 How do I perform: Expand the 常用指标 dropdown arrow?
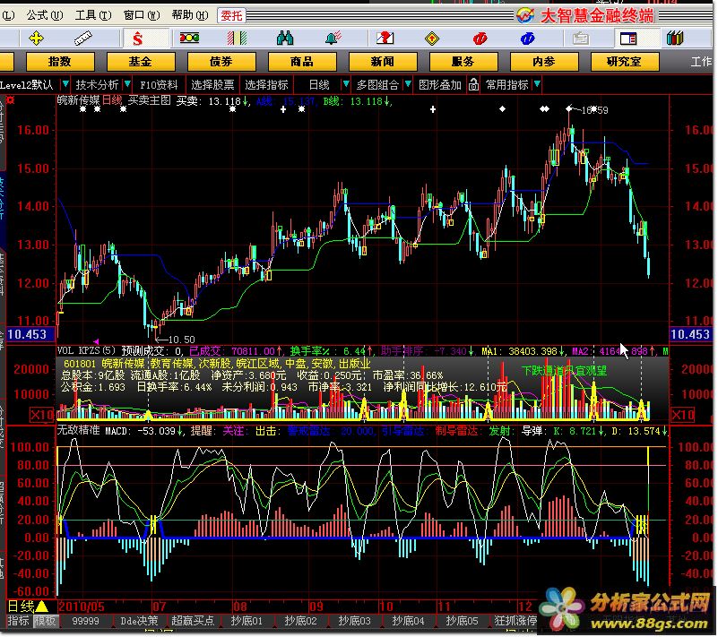pyautogui.click(x=537, y=84)
